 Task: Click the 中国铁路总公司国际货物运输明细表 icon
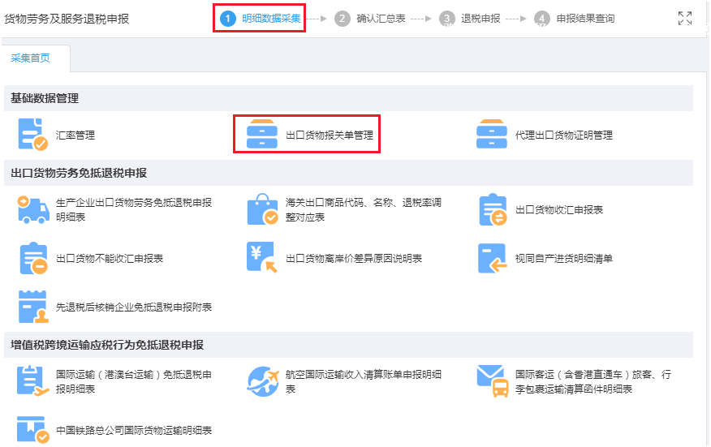point(33,430)
